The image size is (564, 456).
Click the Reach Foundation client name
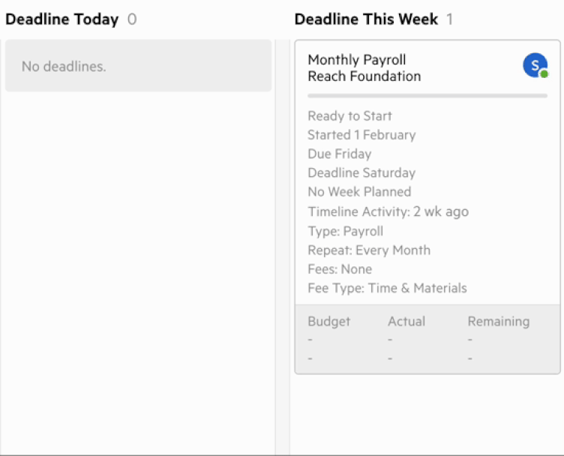364,76
